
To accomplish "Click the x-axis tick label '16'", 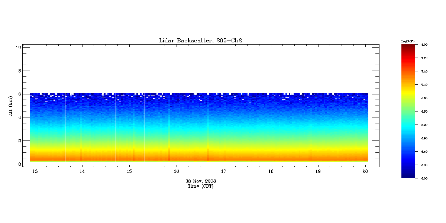I will point(177,171).
